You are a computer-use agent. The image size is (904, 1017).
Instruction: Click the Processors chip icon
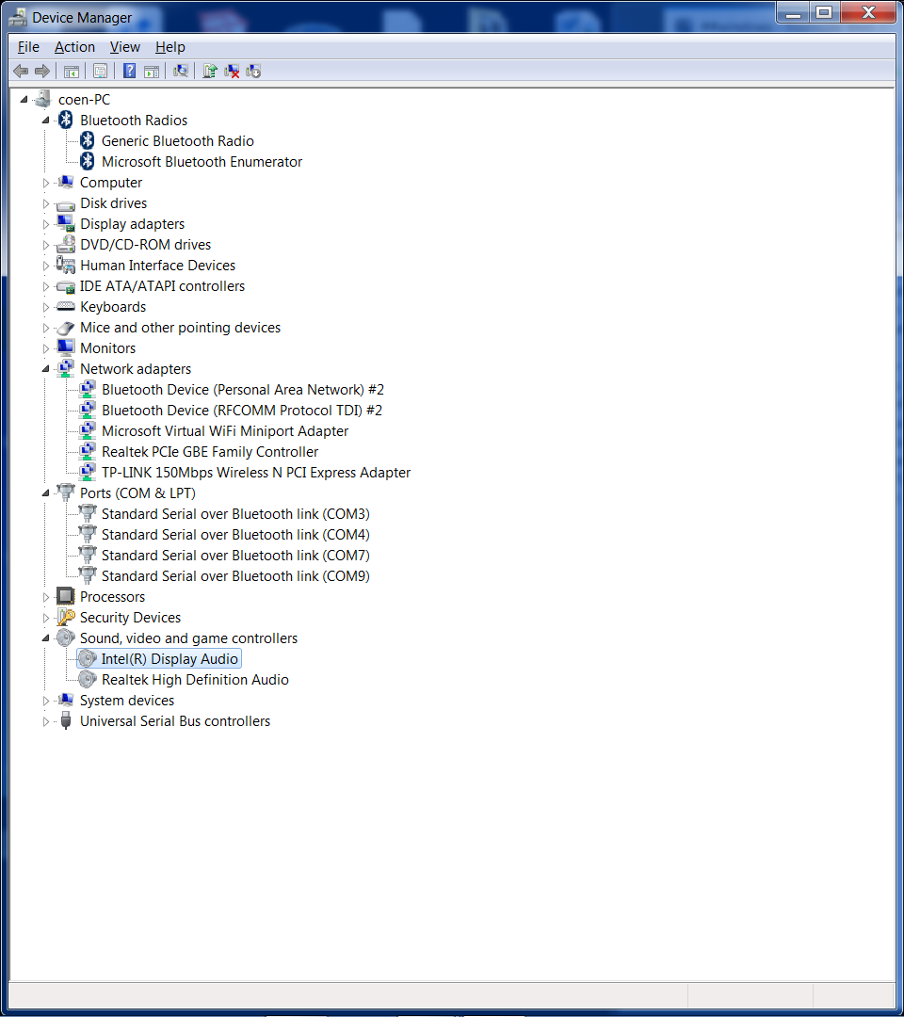[66, 596]
